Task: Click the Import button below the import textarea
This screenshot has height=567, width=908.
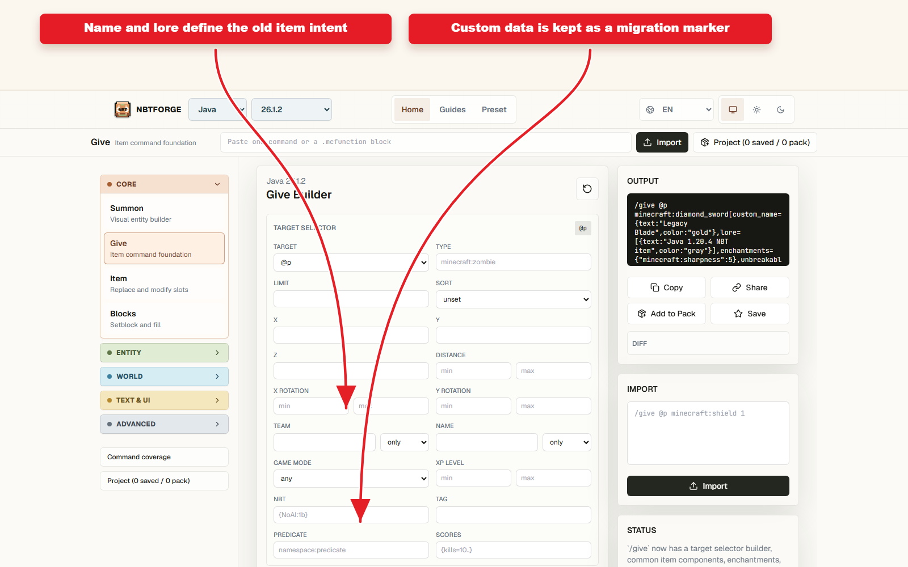Action: (708, 486)
